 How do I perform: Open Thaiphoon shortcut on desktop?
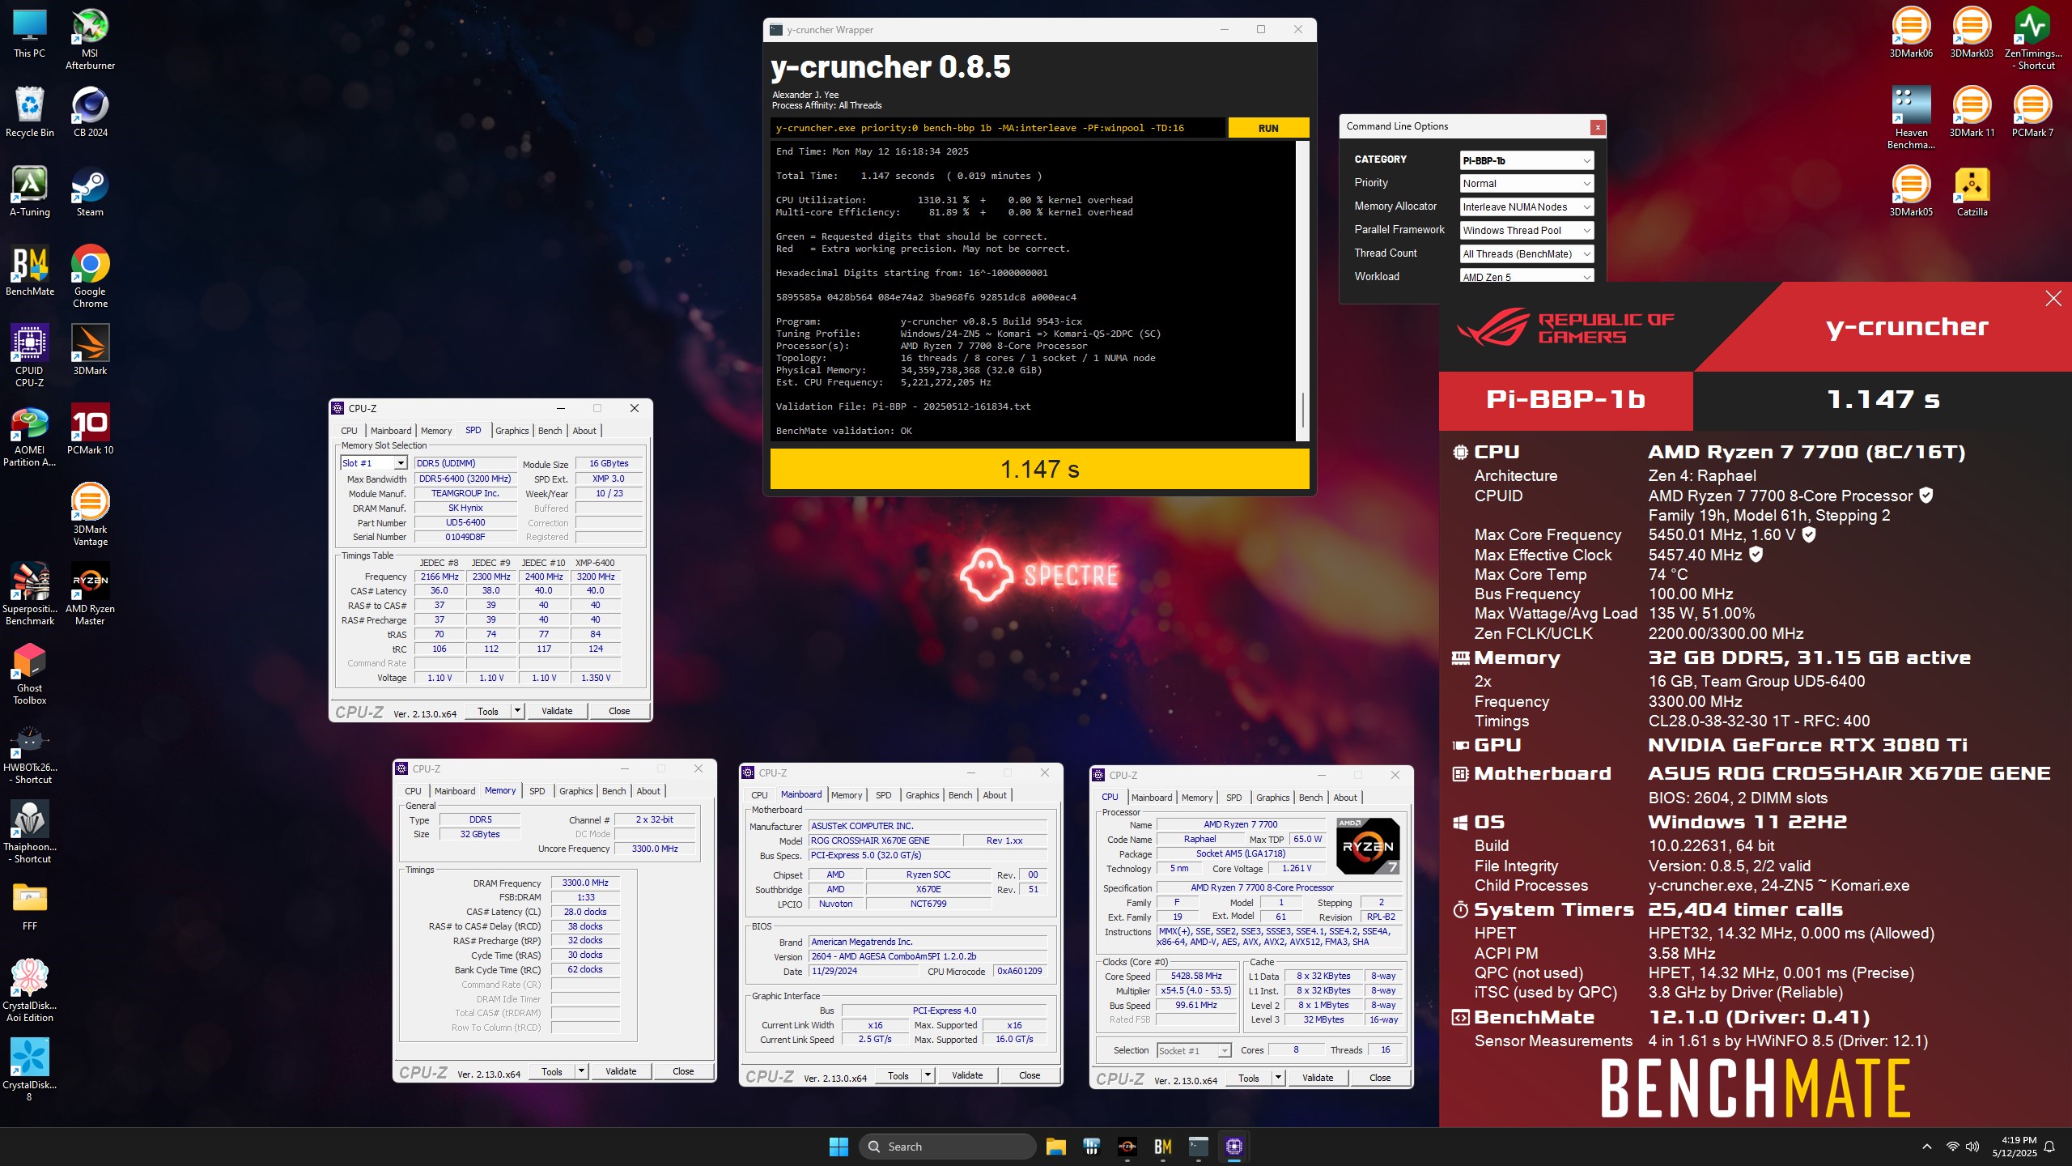[29, 832]
